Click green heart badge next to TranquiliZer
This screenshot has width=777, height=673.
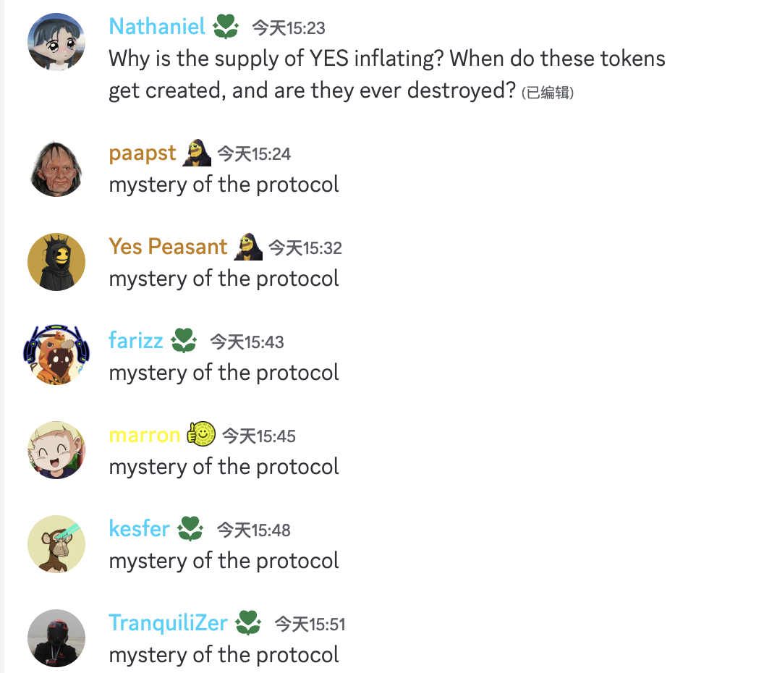248,623
